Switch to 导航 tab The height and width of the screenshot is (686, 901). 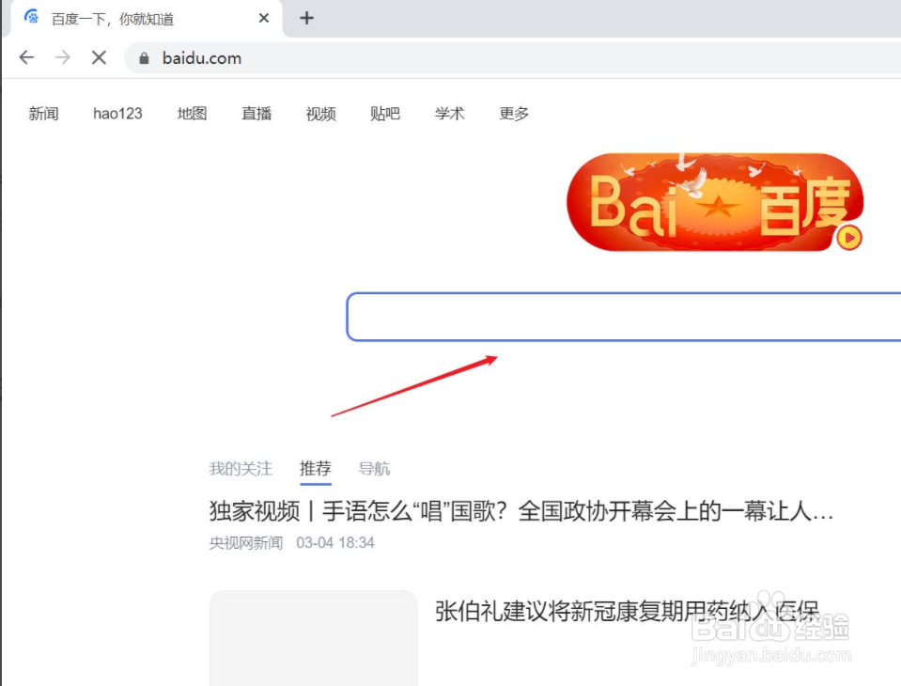click(x=374, y=469)
